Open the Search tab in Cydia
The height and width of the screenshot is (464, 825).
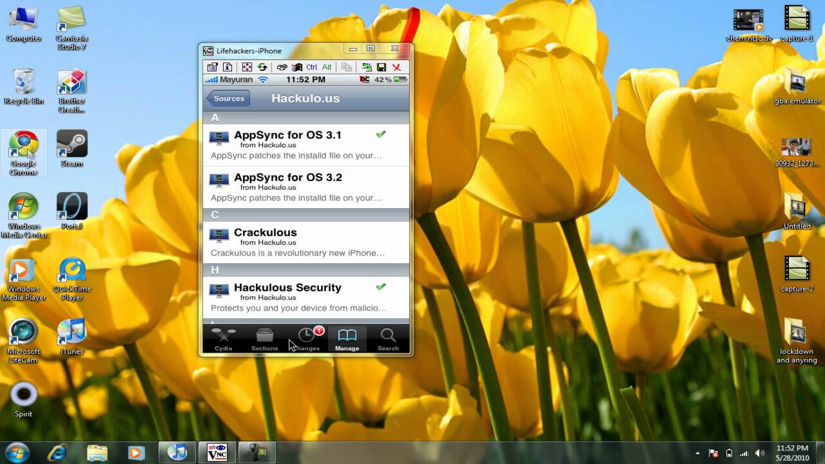pos(388,339)
